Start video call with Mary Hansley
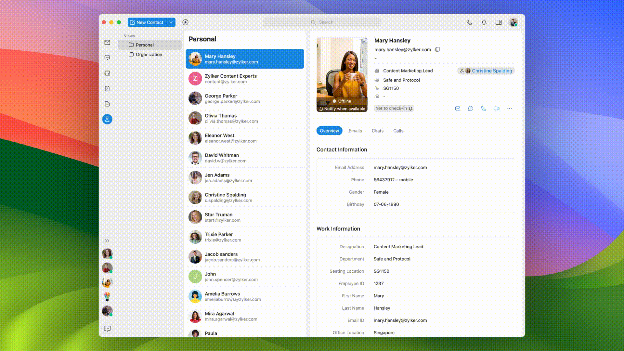Screen dimensions: 624x351 click(496, 109)
